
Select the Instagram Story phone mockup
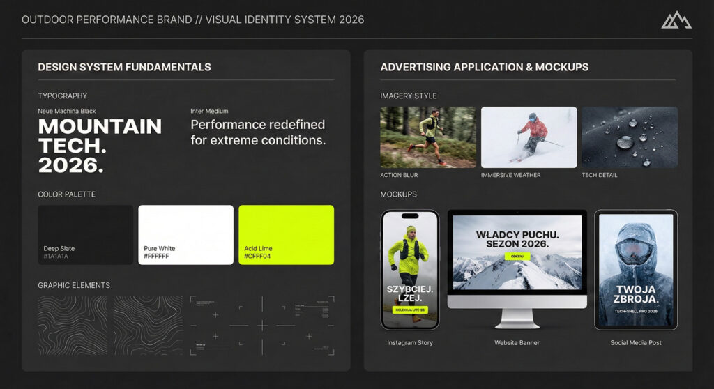point(410,270)
